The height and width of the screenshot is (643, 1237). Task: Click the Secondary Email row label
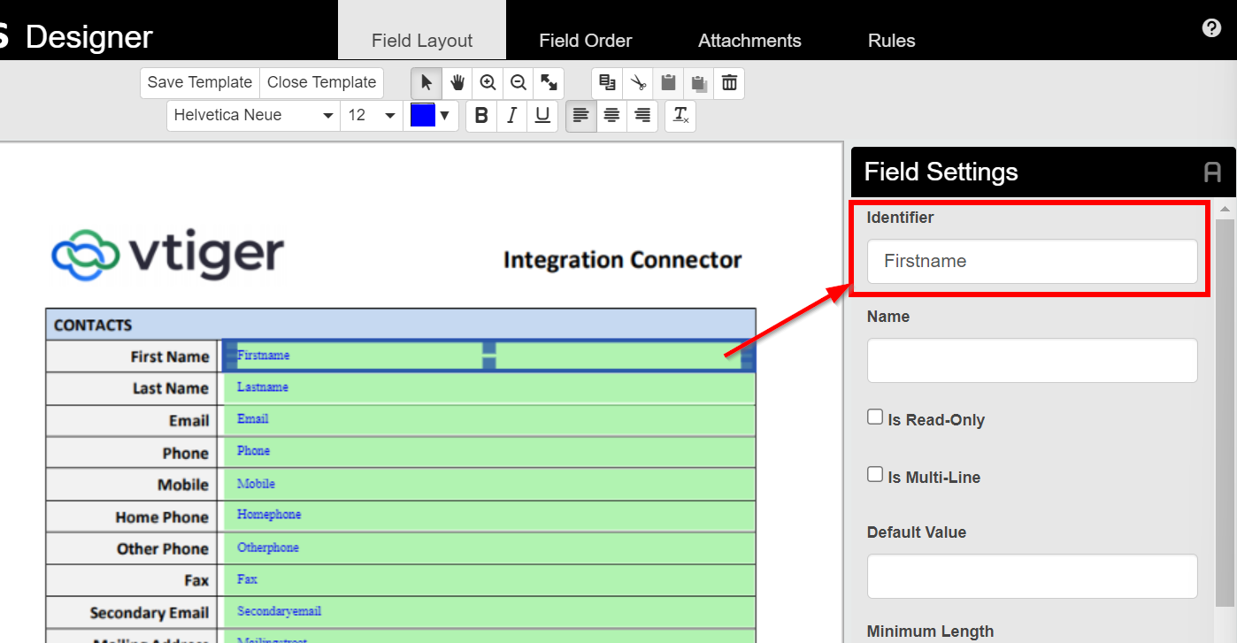tap(150, 613)
